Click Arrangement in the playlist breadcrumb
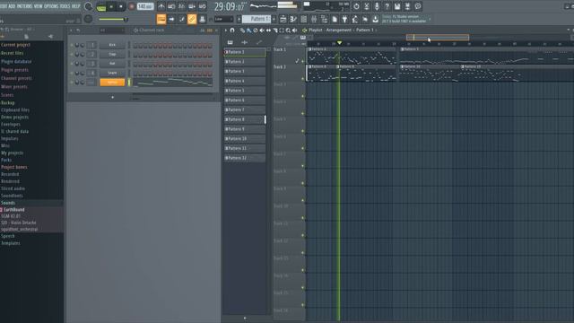 339,30
